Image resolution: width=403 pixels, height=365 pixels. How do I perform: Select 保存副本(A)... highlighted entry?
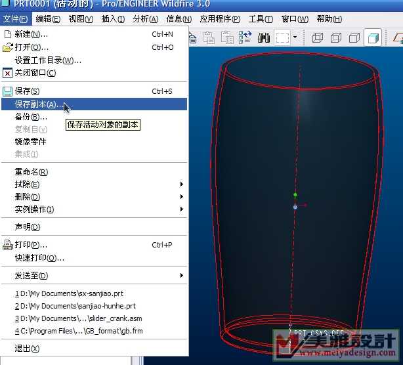pos(94,104)
